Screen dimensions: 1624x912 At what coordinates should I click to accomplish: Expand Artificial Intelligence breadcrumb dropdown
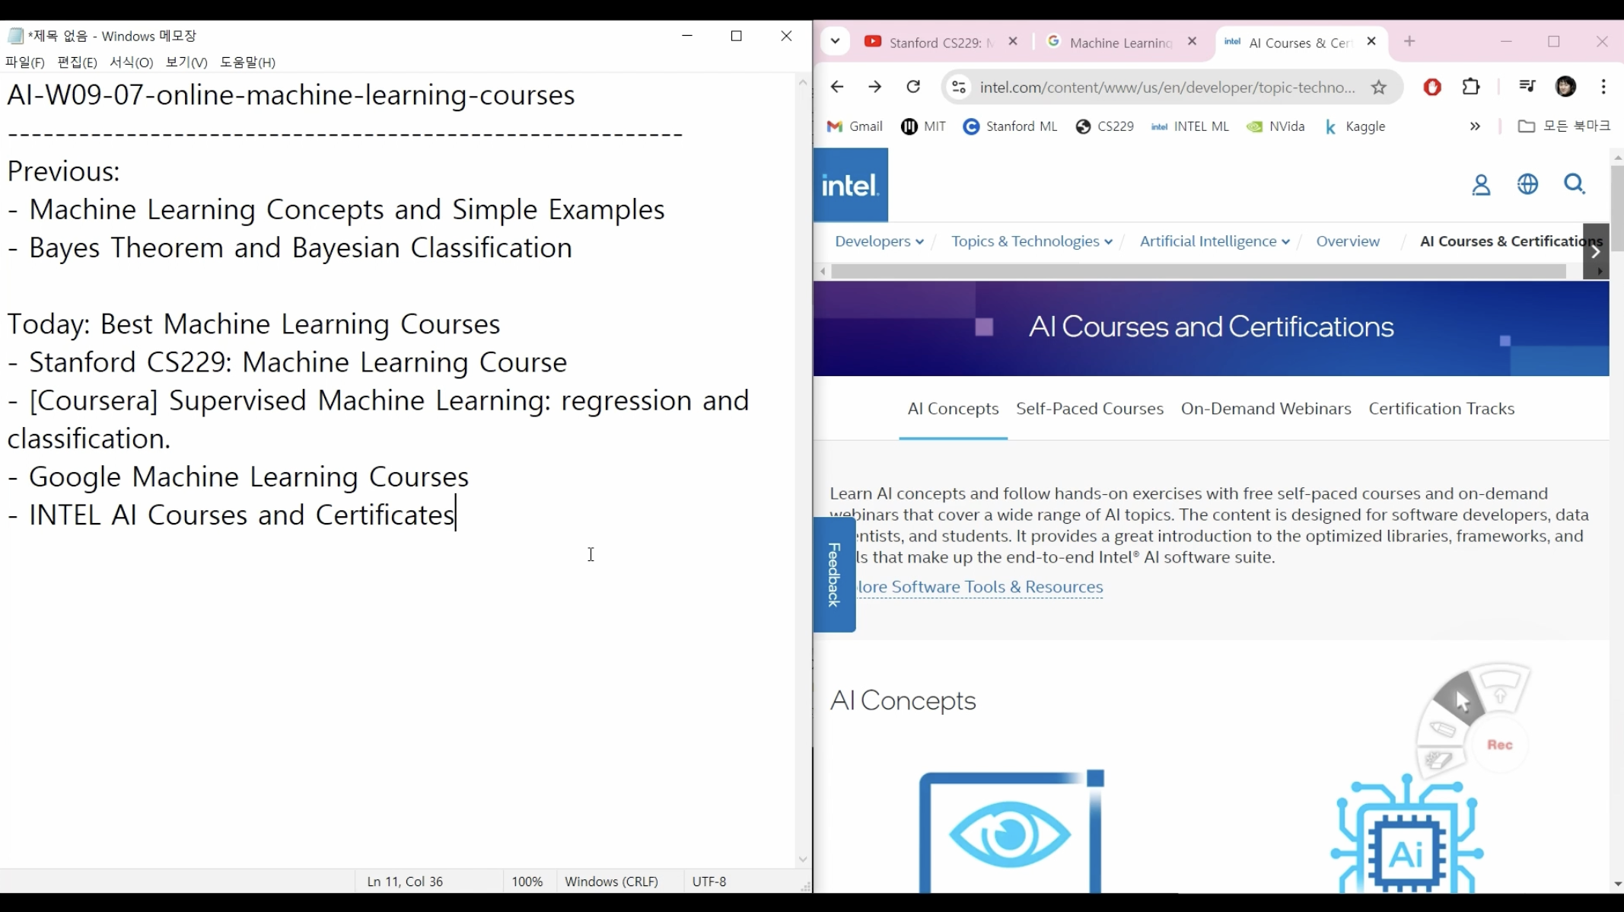pos(1215,241)
